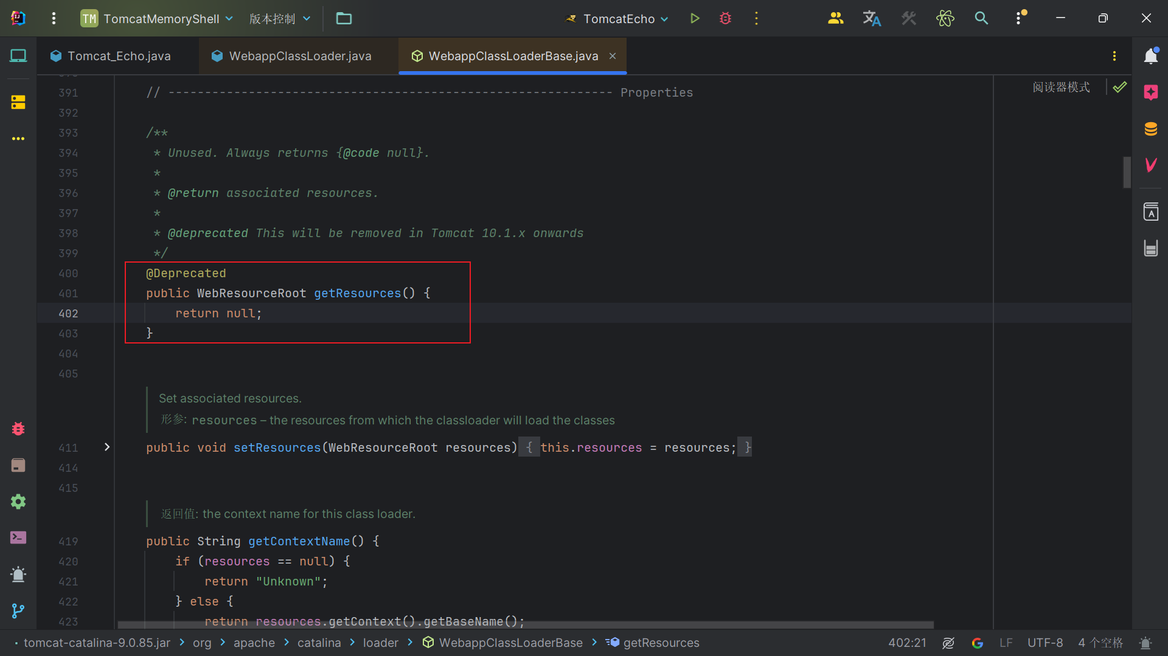This screenshot has width=1168, height=656.
Task: Open IDE settings and updates menu
Action: [1020, 18]
